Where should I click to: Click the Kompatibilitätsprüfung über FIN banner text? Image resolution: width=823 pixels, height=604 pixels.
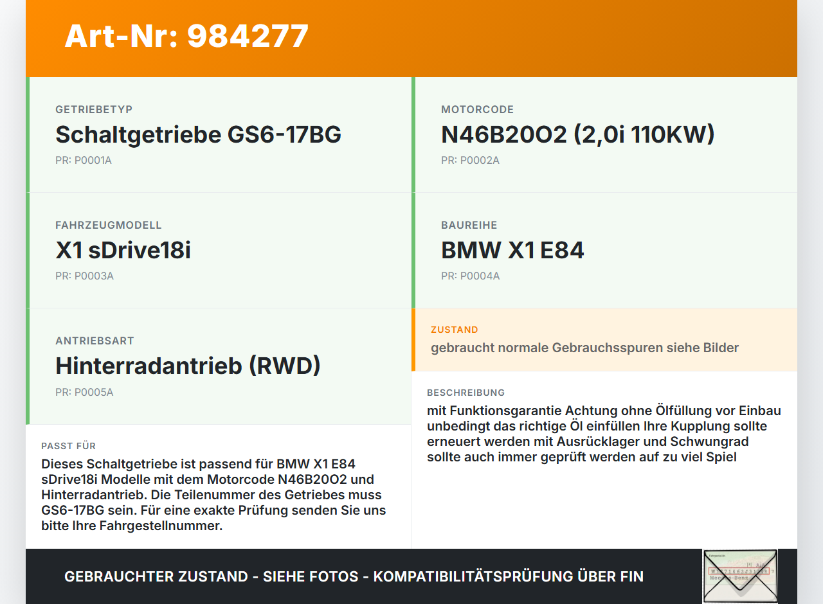tap(354, 576)
